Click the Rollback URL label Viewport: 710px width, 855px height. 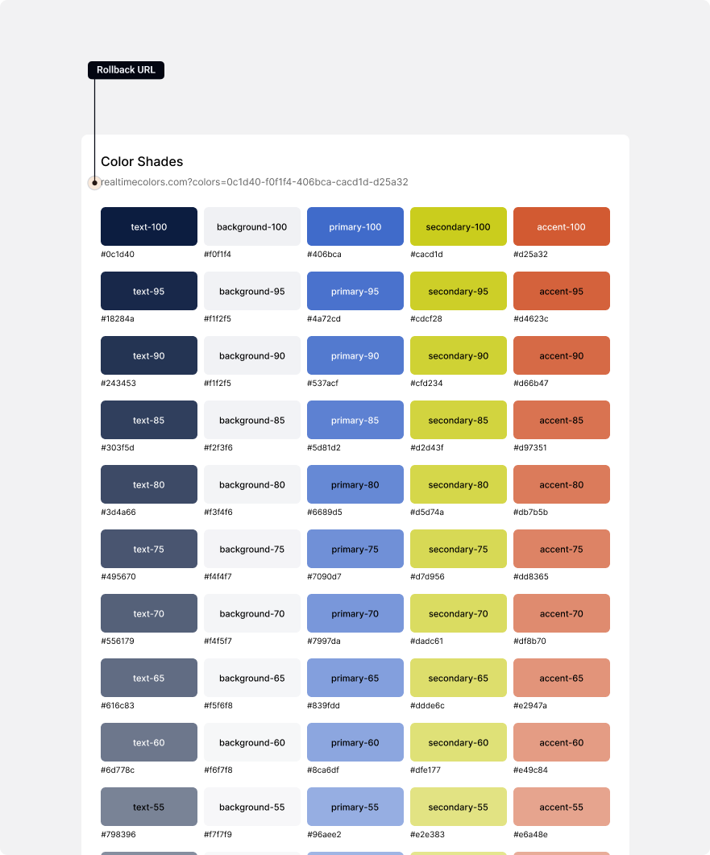tap(126, 69)
